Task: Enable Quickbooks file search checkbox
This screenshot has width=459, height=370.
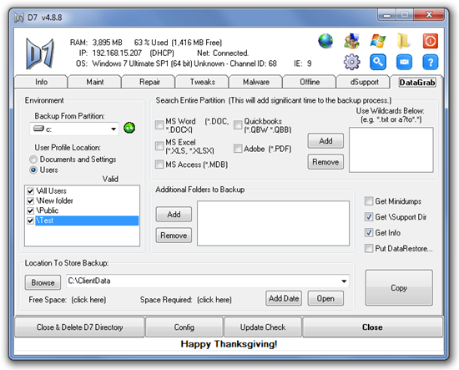Action: (238, 124)
